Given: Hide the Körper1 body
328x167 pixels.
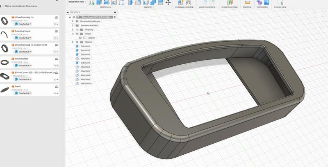Looking at the screenshot, I should click(80, 38).
